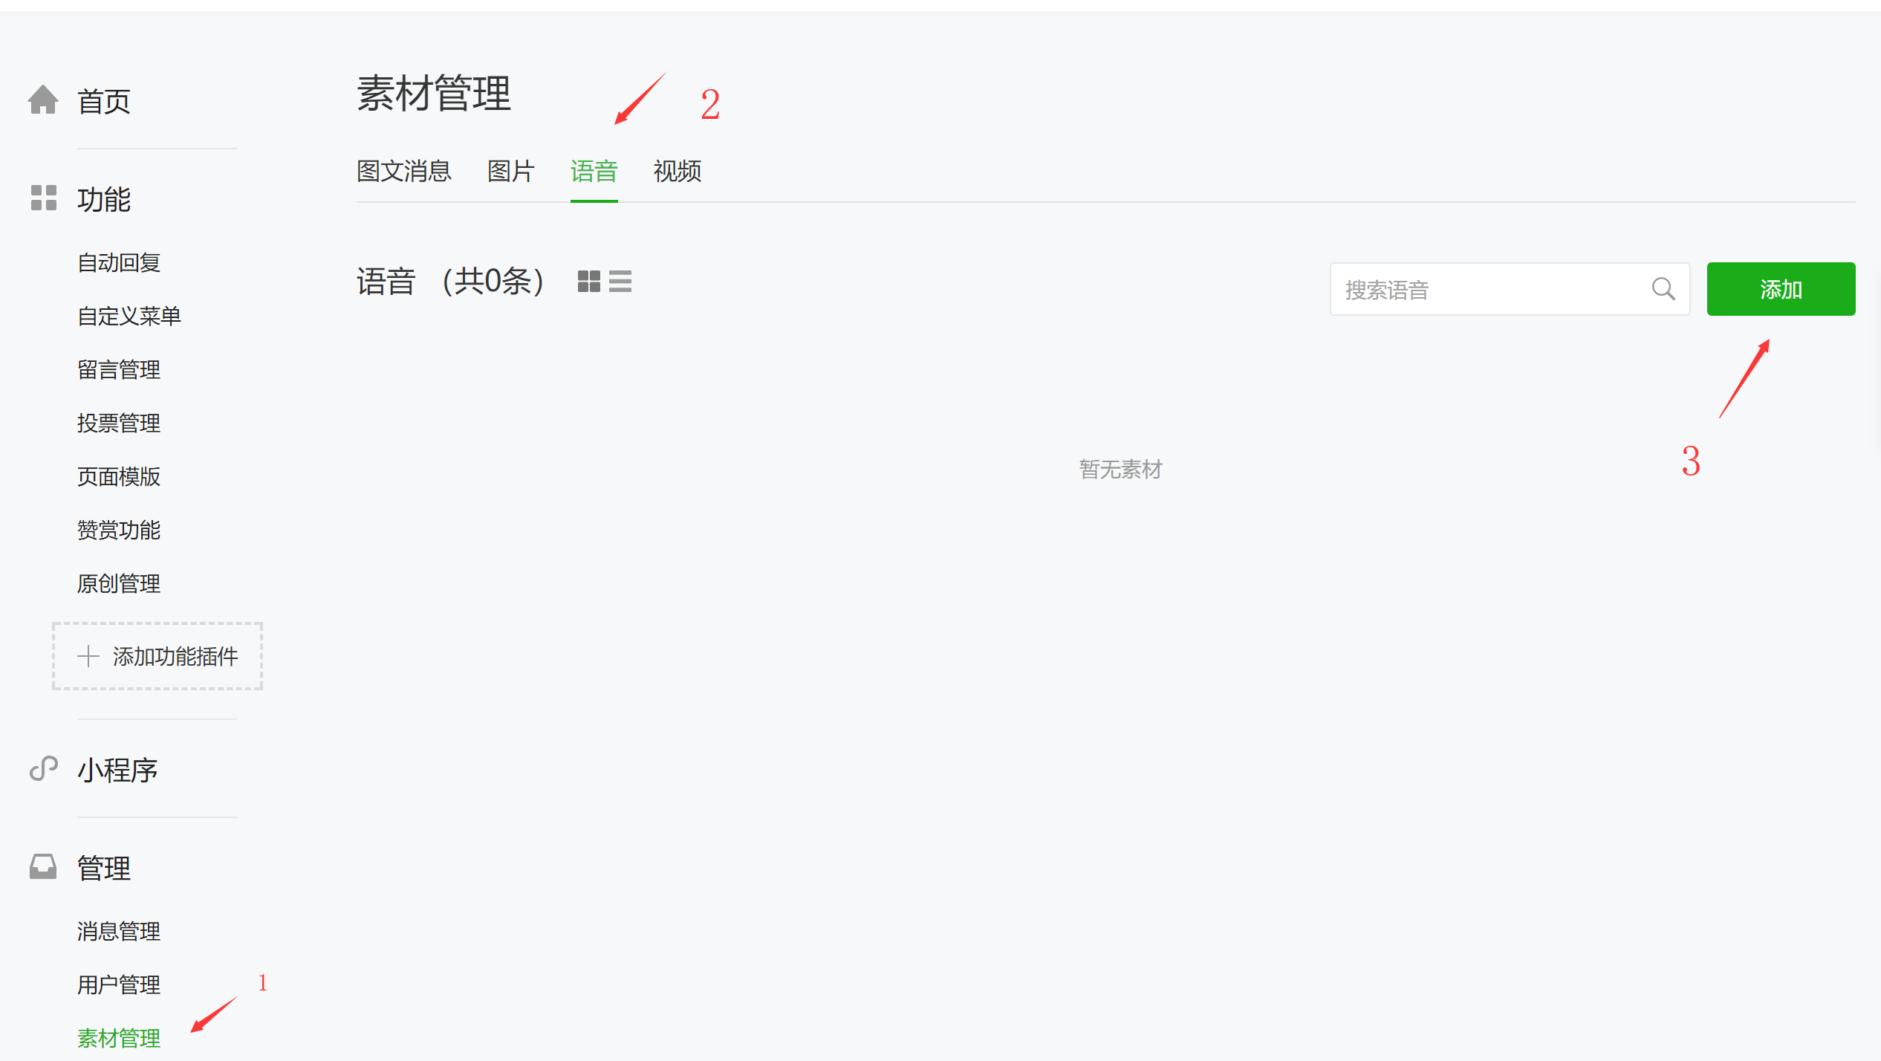Image resolution: width=1881 pixels, height=1061 pixels.
Task: Open the 图文消息 tab
Action: tap(404, 172)
